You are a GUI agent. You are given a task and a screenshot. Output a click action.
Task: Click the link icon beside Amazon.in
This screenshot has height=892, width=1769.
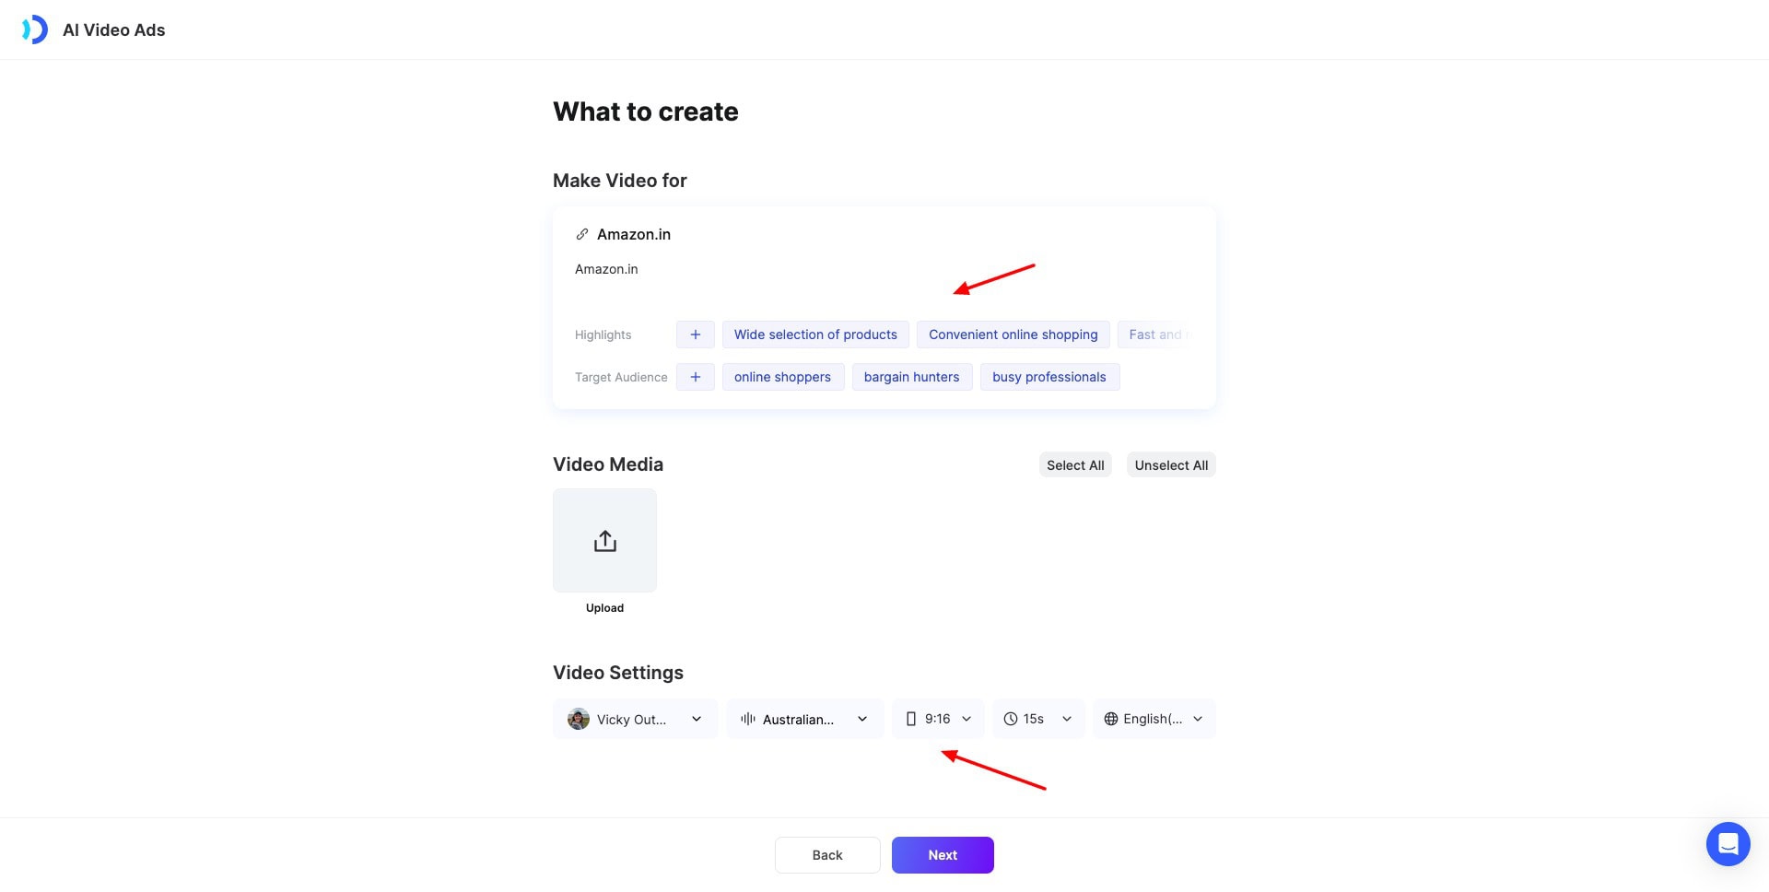[x=582, y=235]
